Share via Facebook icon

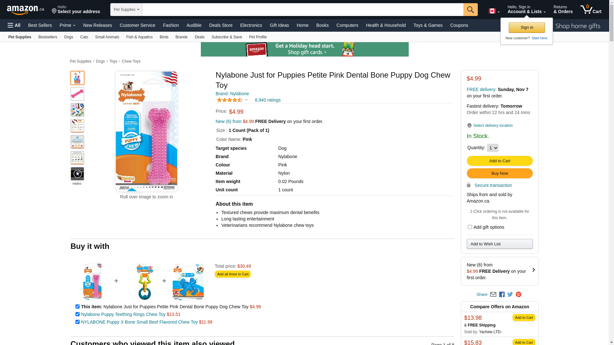click(502, 295)
